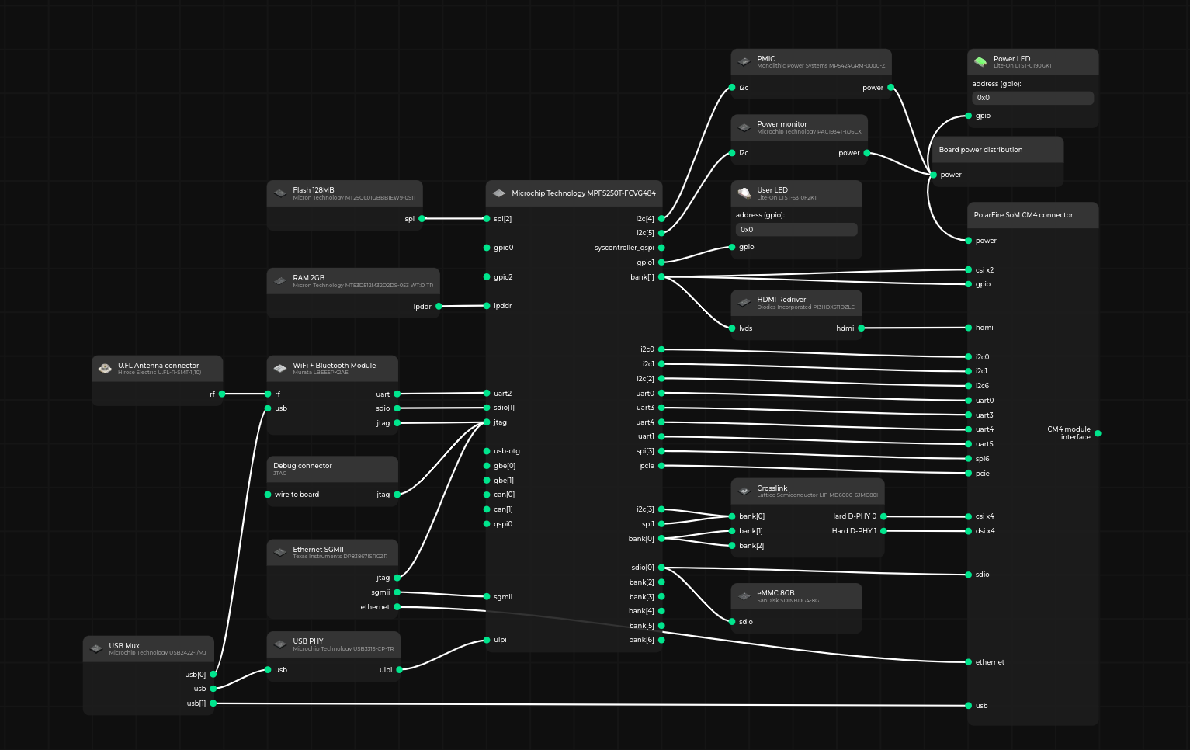This screenshot has height=750, width=1190.
Task: Click the PMIC i2c port dot
Action: click(x=731, y=88)
